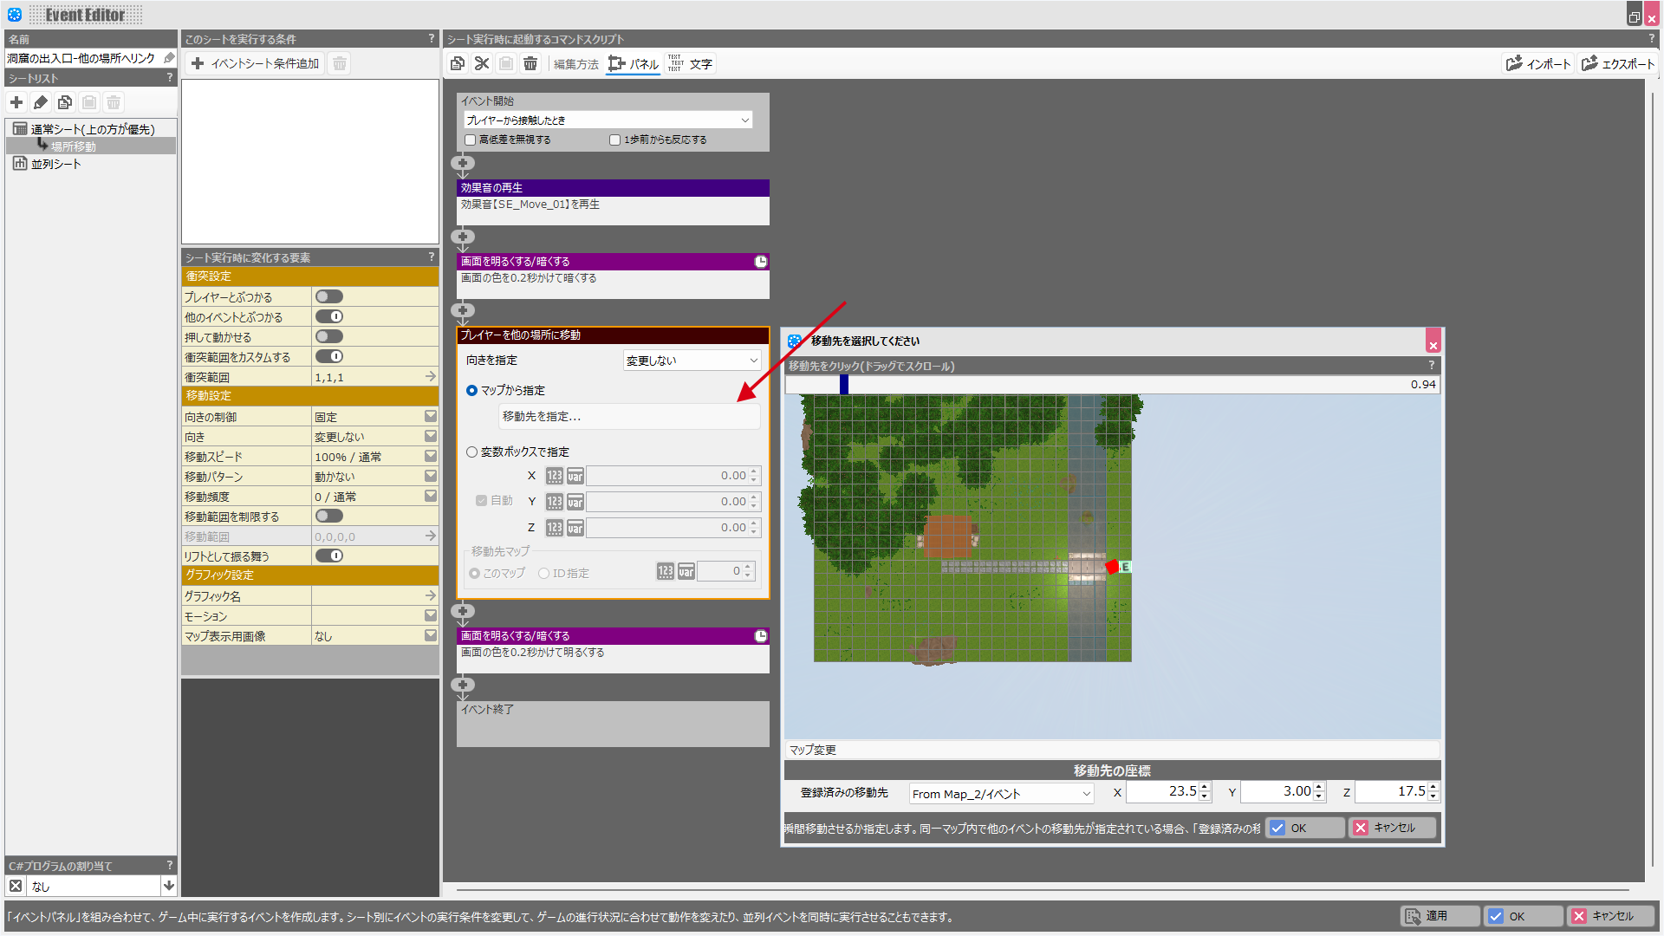Open the マップ表示用画像 dropdown arrow
Image resolution: width=1664 pixels, height=936 pixels.
[431, 636]
